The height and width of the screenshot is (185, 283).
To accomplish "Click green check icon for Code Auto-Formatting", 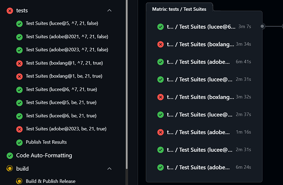I will click(10, 155).
